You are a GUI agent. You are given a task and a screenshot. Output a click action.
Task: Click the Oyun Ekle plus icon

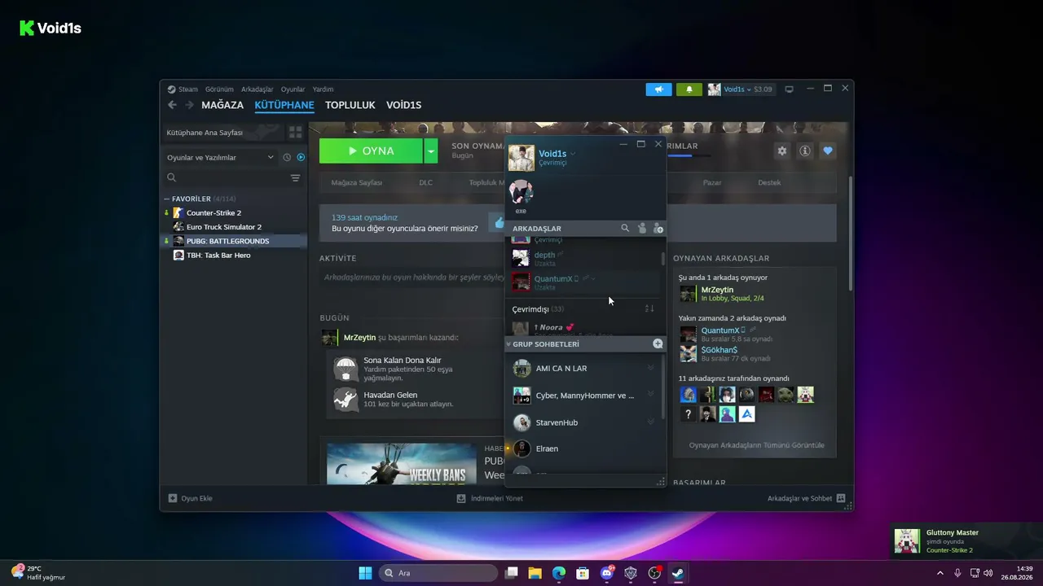pyautogui.click(x=173, y=498)
